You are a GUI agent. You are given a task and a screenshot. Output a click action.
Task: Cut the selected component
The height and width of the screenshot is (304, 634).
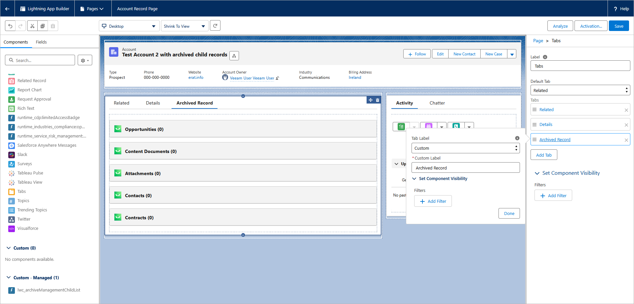tap(32, 26)
